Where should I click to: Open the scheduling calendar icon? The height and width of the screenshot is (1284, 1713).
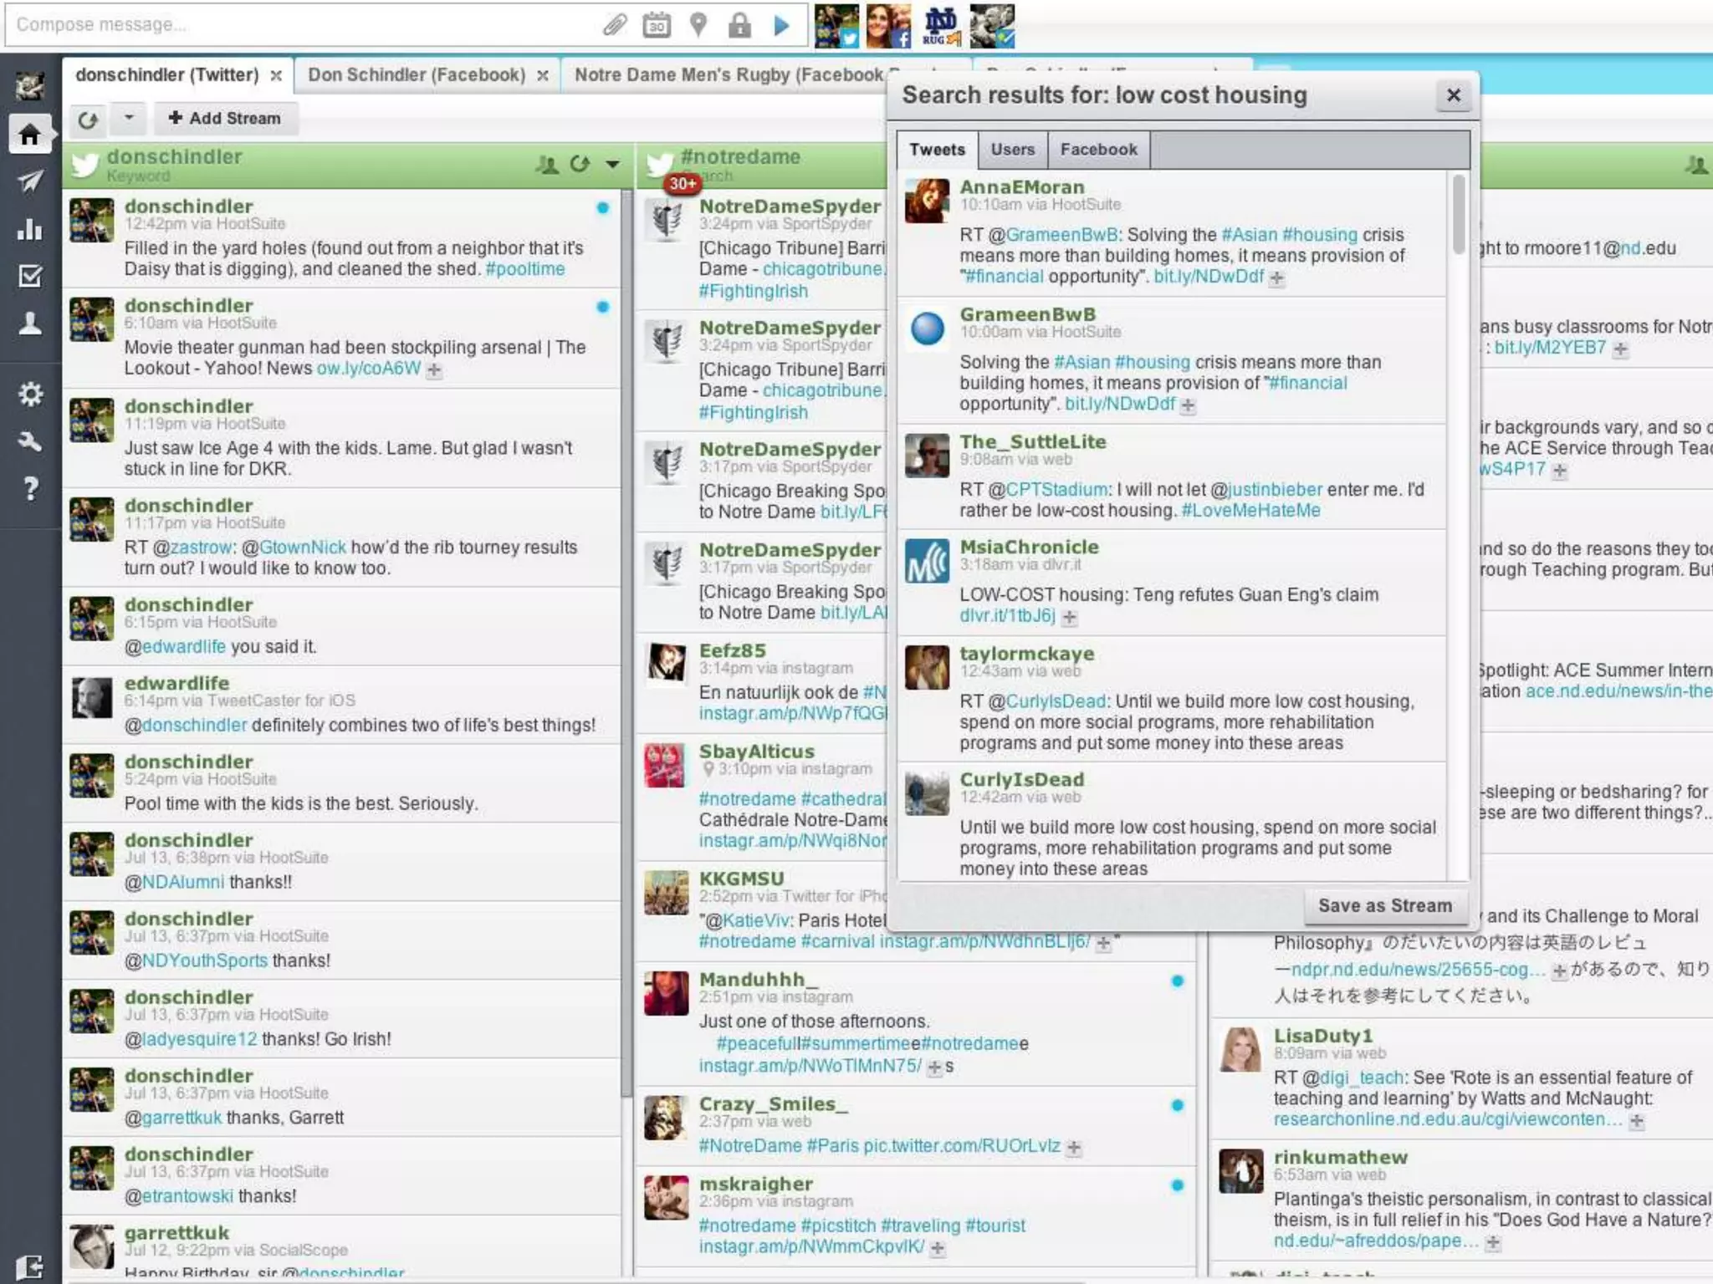point(657,25)
